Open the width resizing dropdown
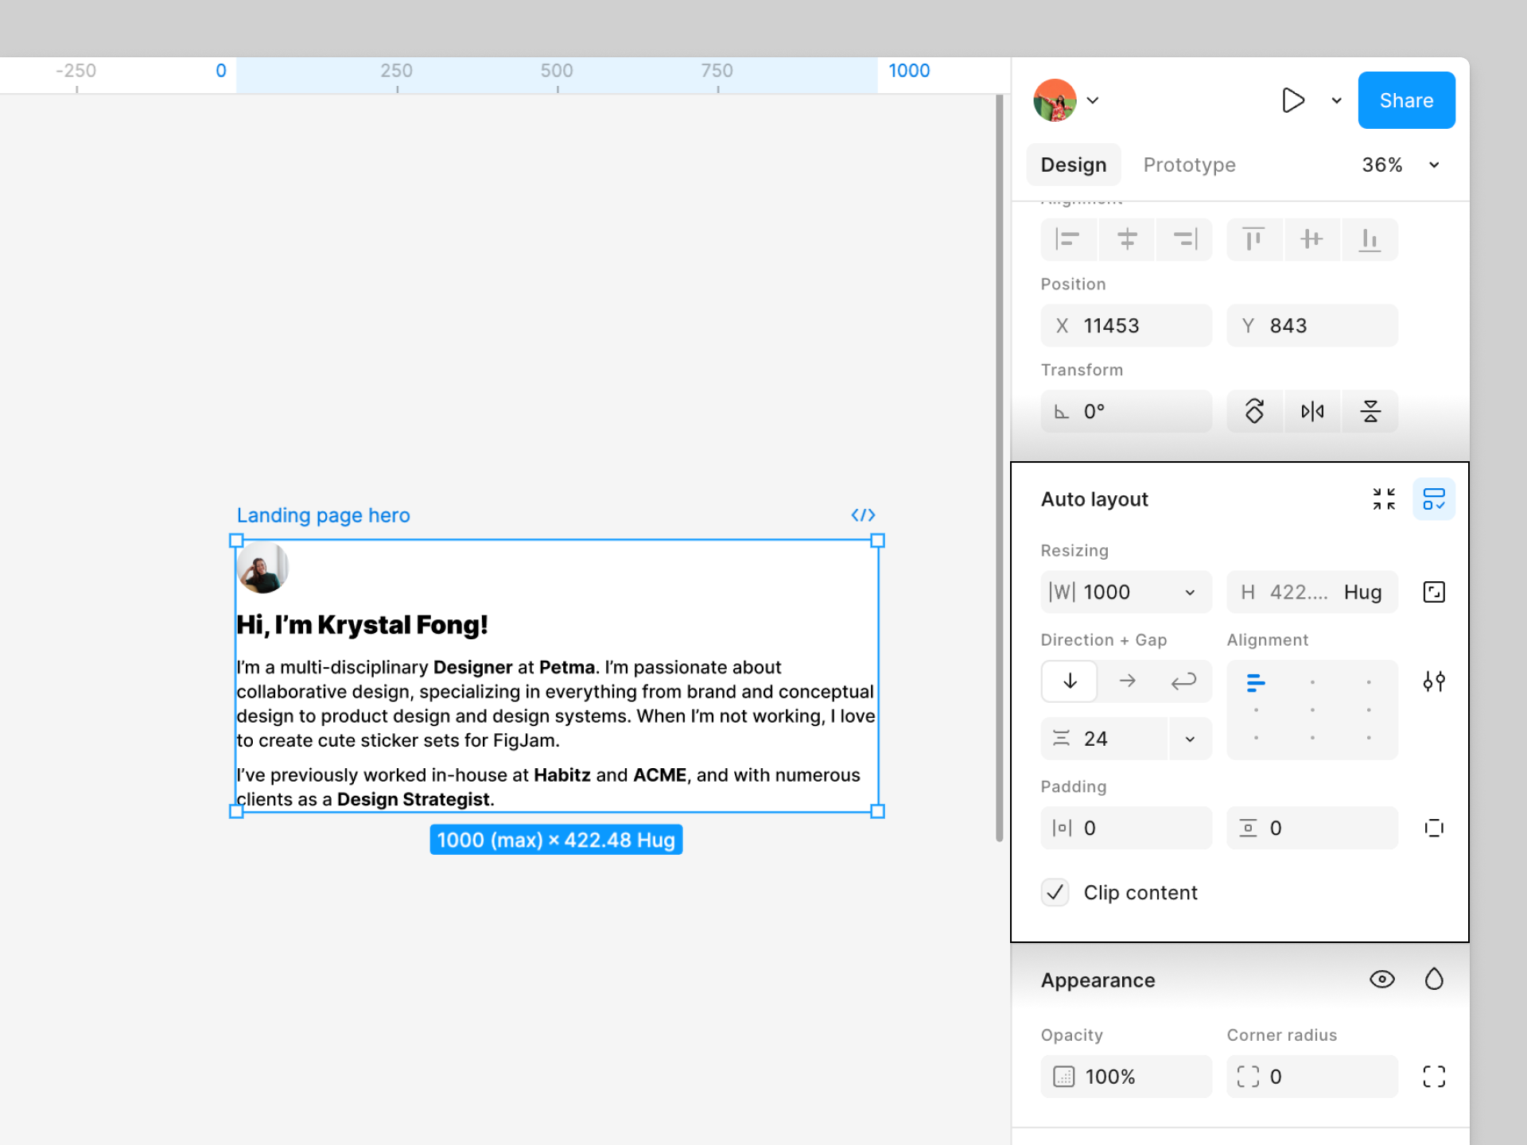Image resolution: width=1527 pixels, height=1145 pixels. (1190, 592)
